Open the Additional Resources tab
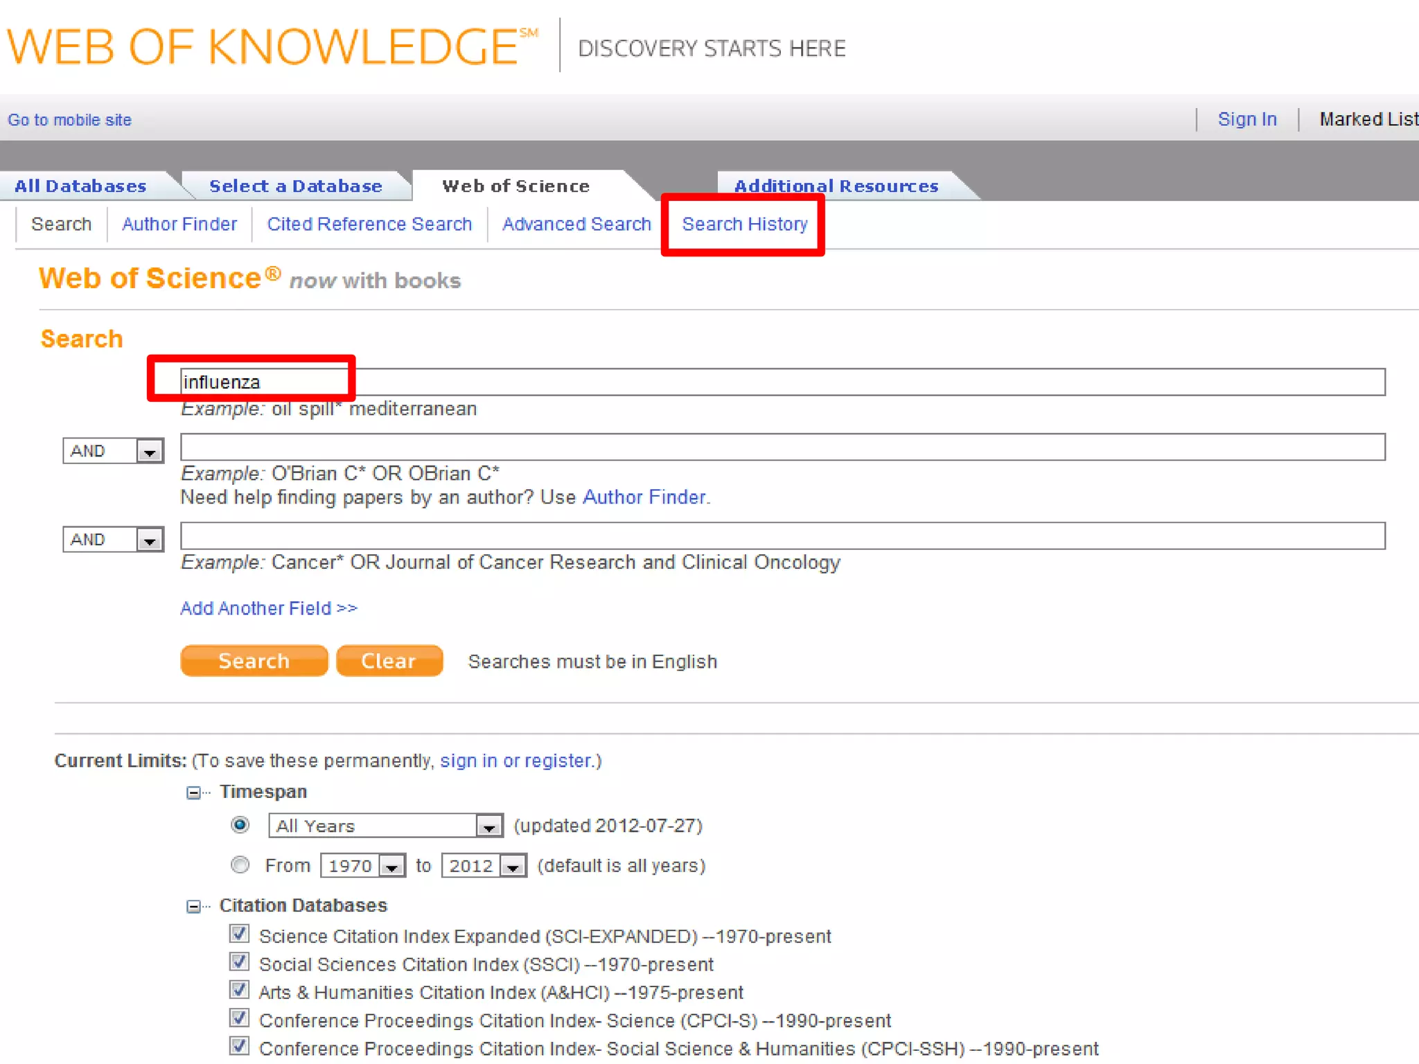Viewport: 1419px width, 1064px height. 836,186
